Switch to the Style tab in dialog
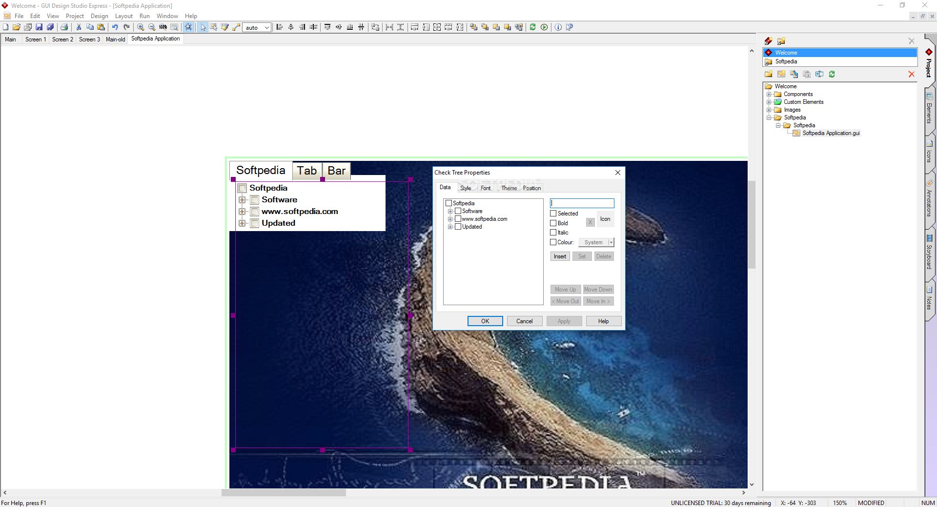 (x=466, y=188)
